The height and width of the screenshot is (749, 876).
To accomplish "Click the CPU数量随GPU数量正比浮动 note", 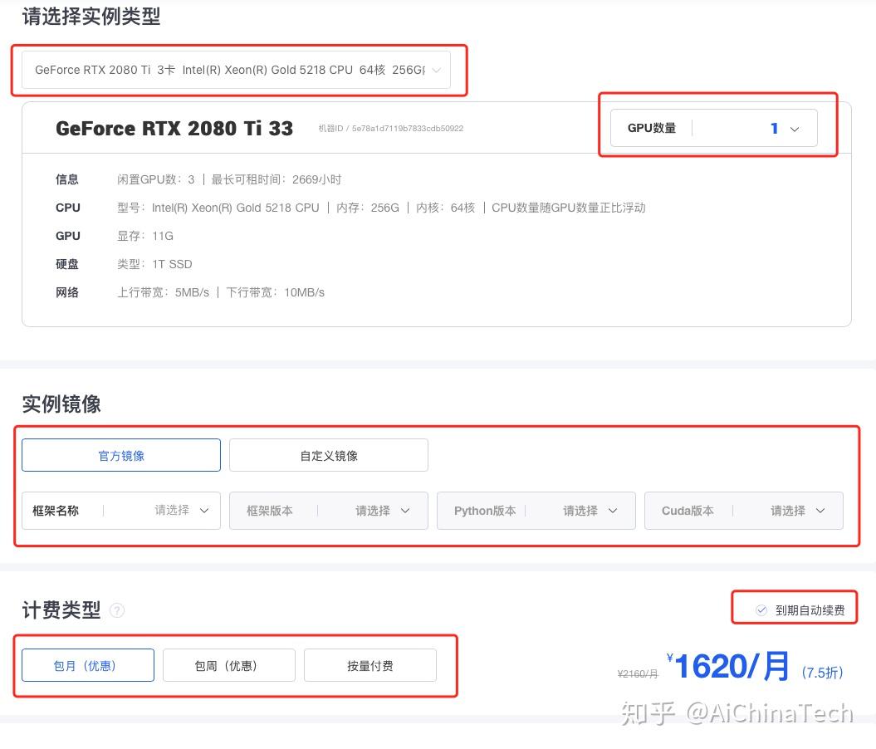I will 568,208.
